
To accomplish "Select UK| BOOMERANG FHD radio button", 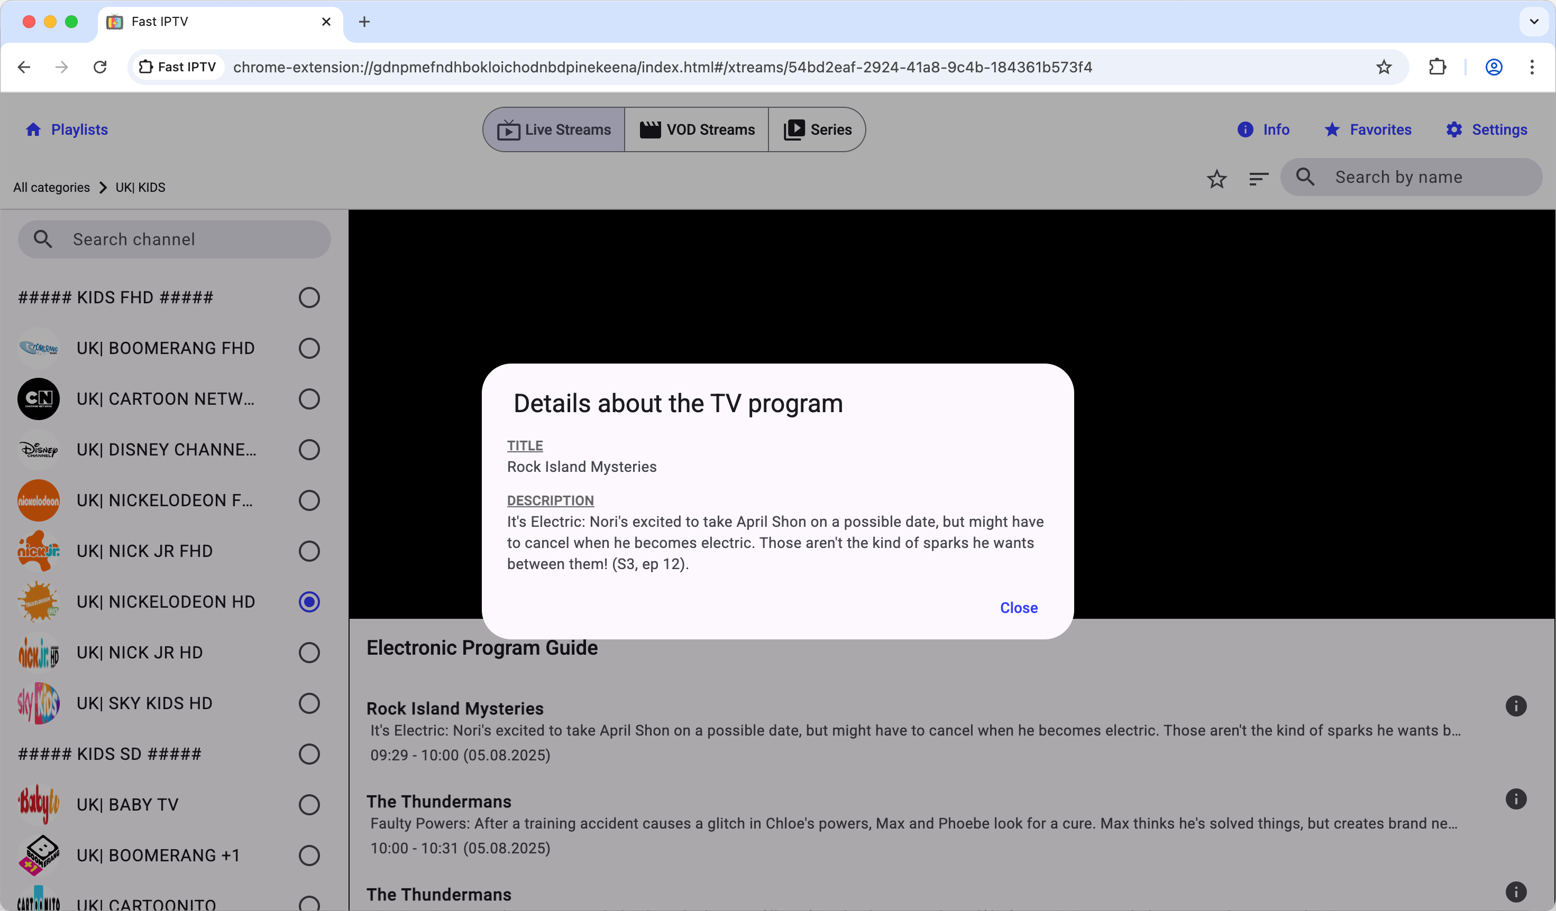I will (309, 348).
